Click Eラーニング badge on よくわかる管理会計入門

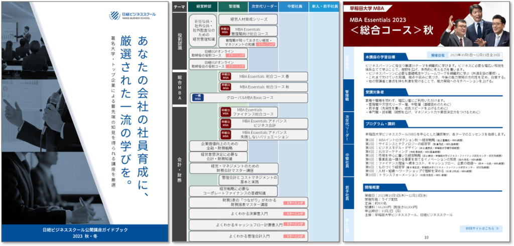294,236
